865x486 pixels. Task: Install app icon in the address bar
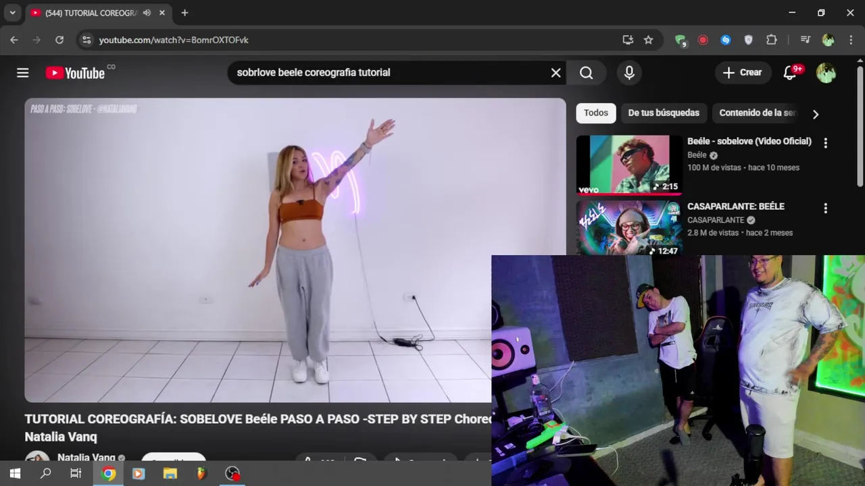[628, 40]
